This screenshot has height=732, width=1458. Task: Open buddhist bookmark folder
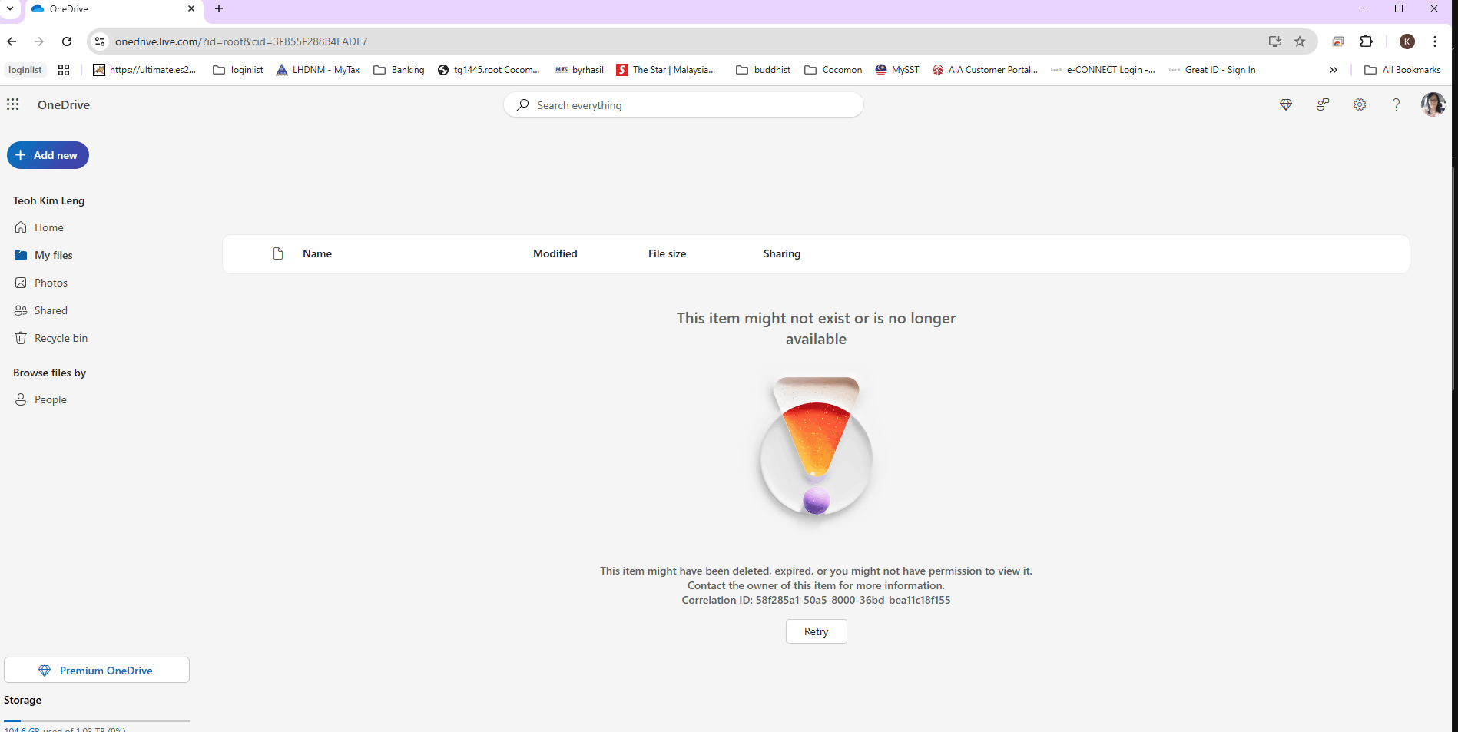(x=764, y=70)
